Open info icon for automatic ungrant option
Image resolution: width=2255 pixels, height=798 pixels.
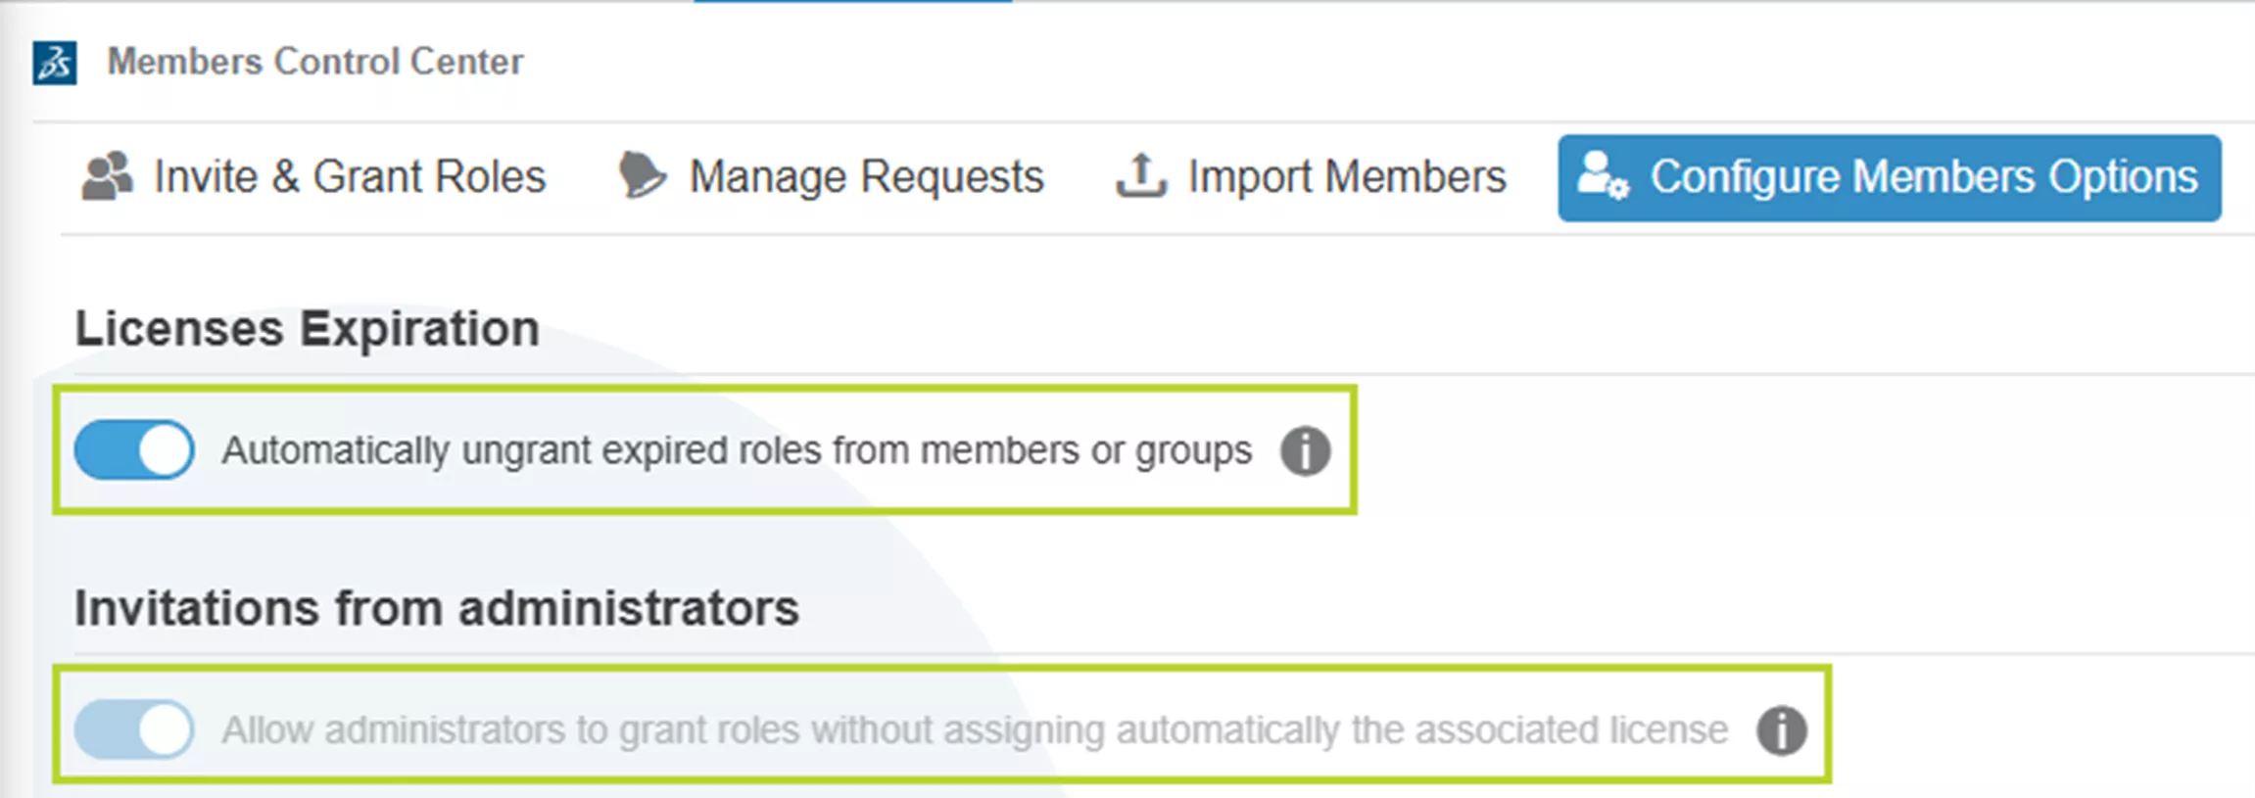coord(1305,451)
